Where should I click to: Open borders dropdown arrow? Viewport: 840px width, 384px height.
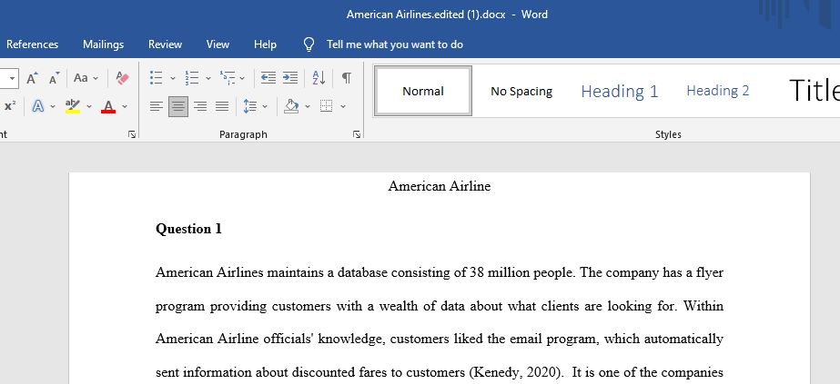point(343,106)
